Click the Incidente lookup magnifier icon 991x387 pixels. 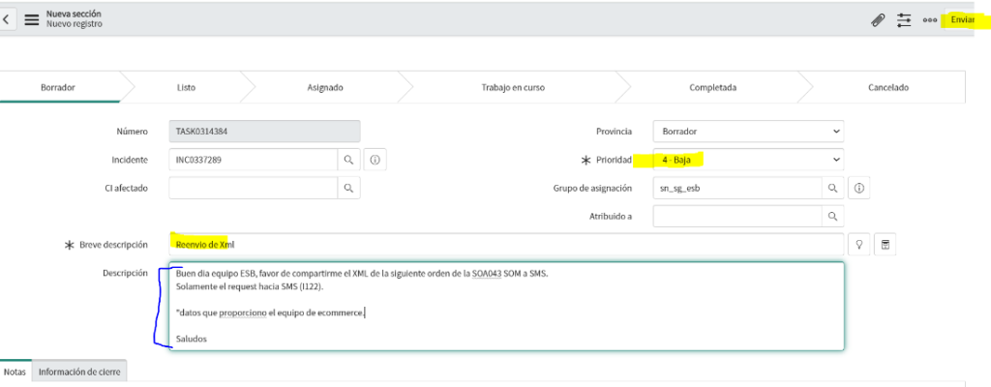pyautogui.click(x=348, y=160)
